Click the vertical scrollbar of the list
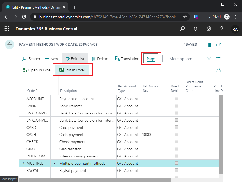242x182 pixels. [221, 135]
